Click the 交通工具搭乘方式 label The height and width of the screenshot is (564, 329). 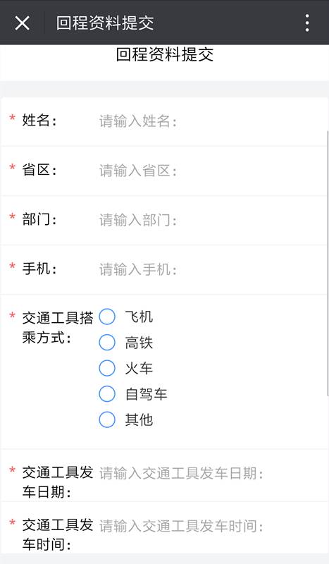[58, 328]
